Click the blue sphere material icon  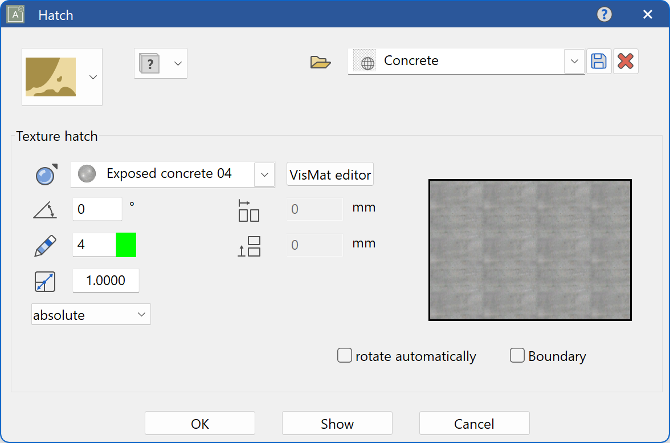tap(45, 175)
